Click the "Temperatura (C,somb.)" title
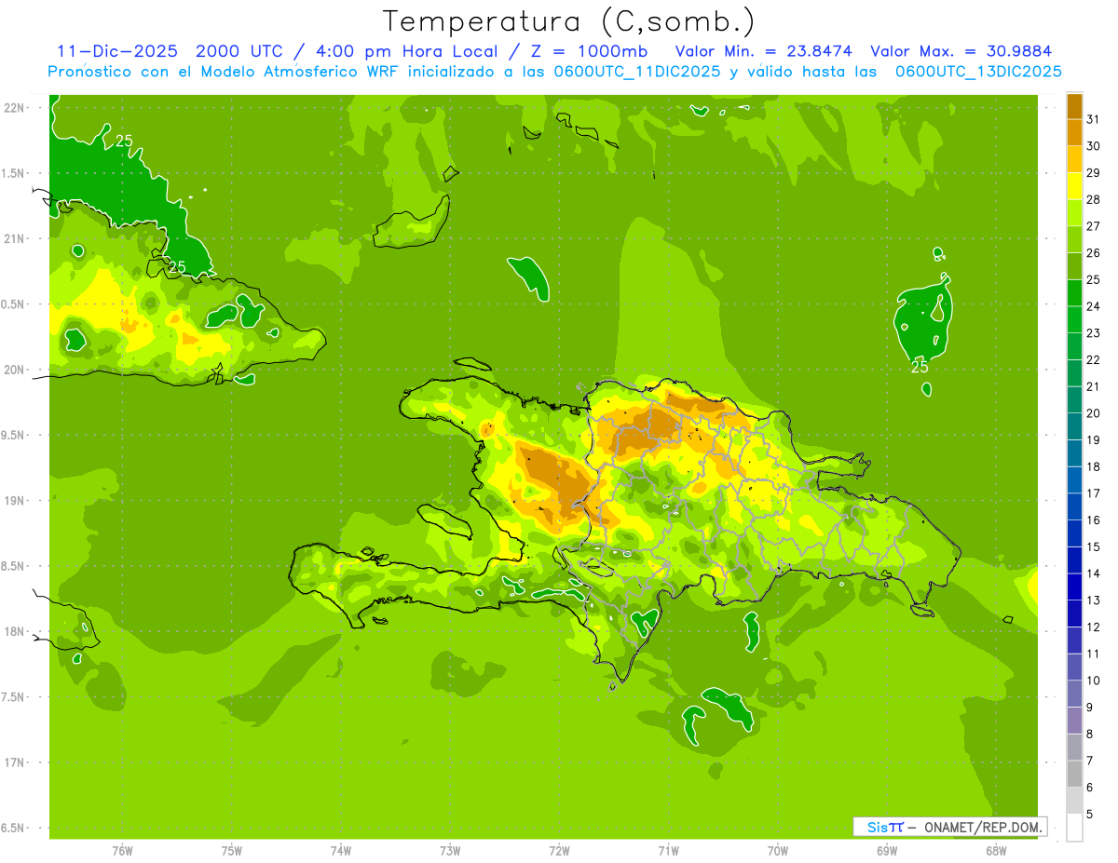The height and width of the screenshot is (863, 1118). (569, 22)
